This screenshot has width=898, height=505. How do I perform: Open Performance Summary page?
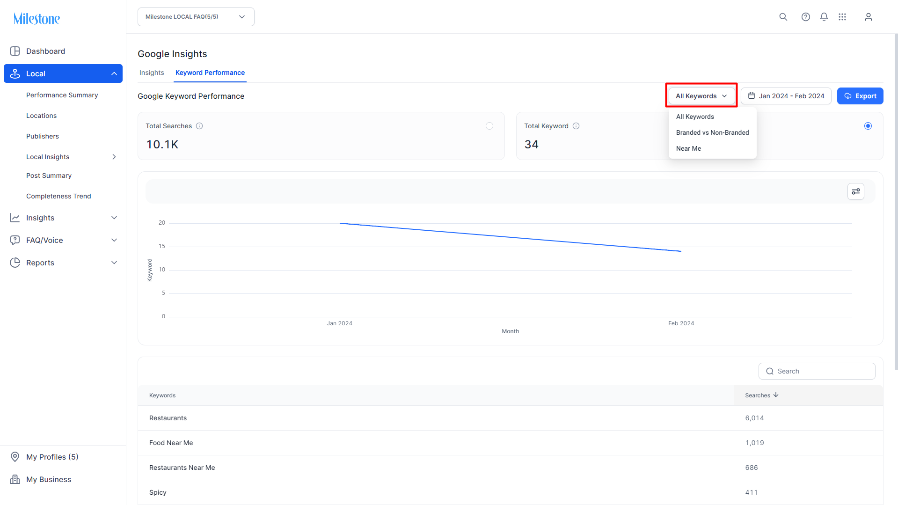coord(62,95)
